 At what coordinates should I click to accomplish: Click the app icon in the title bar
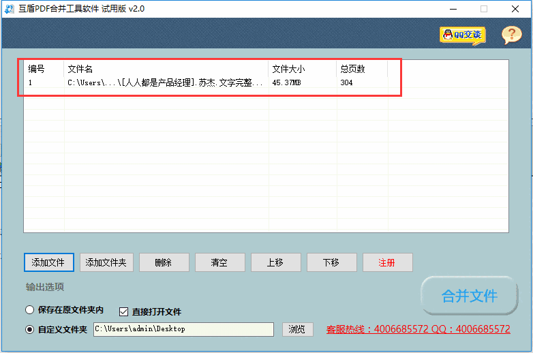tap(9, 9)
